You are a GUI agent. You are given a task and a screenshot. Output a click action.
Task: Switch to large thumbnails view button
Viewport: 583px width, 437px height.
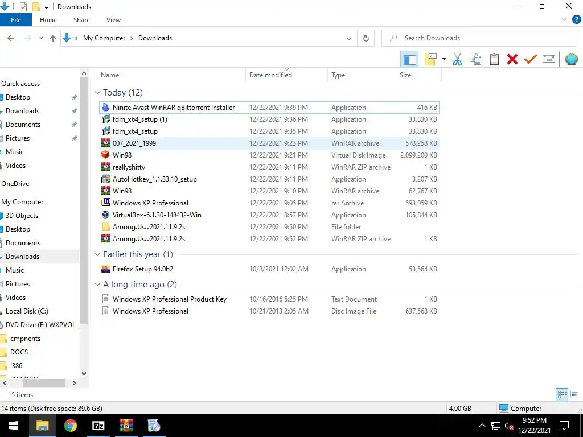pyautogui.click(x=574, y=394)
